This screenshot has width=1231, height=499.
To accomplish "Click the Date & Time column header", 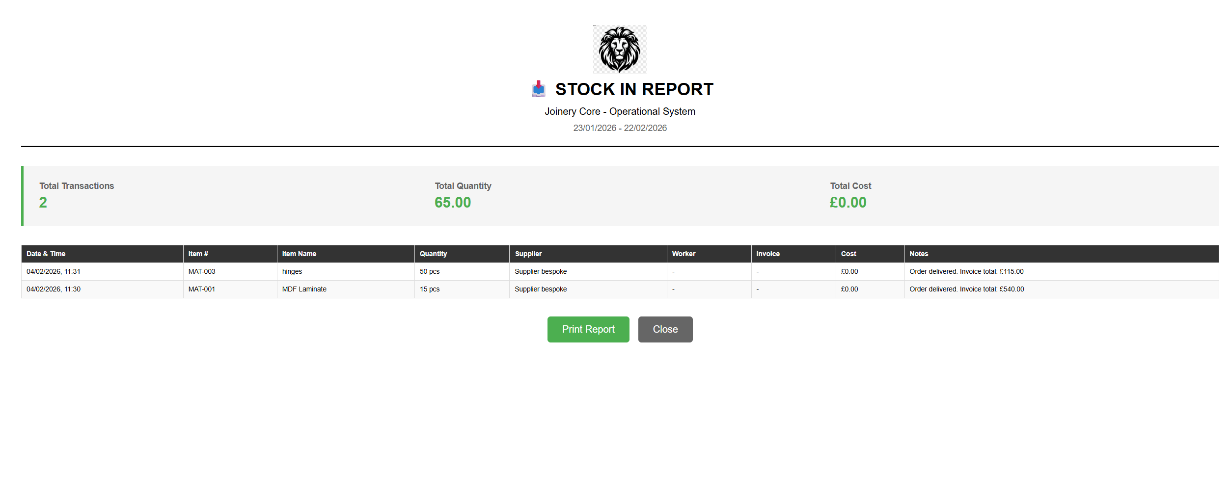I will tap(46, 254).
